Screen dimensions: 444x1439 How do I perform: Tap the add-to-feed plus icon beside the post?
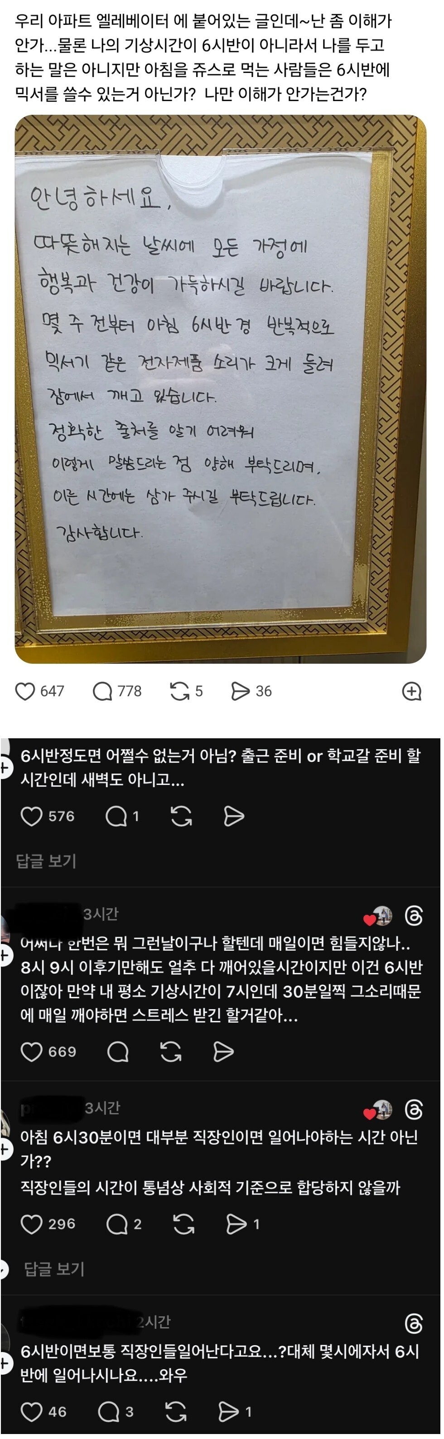412,691
